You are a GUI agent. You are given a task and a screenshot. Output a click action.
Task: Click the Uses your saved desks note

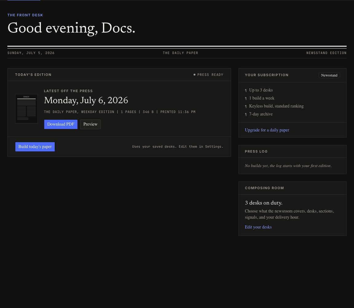click(178, 147)
